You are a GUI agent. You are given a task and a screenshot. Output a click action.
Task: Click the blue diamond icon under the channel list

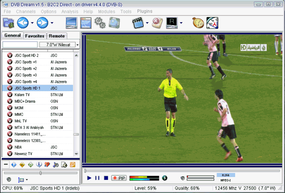click(x=14, y=165)
